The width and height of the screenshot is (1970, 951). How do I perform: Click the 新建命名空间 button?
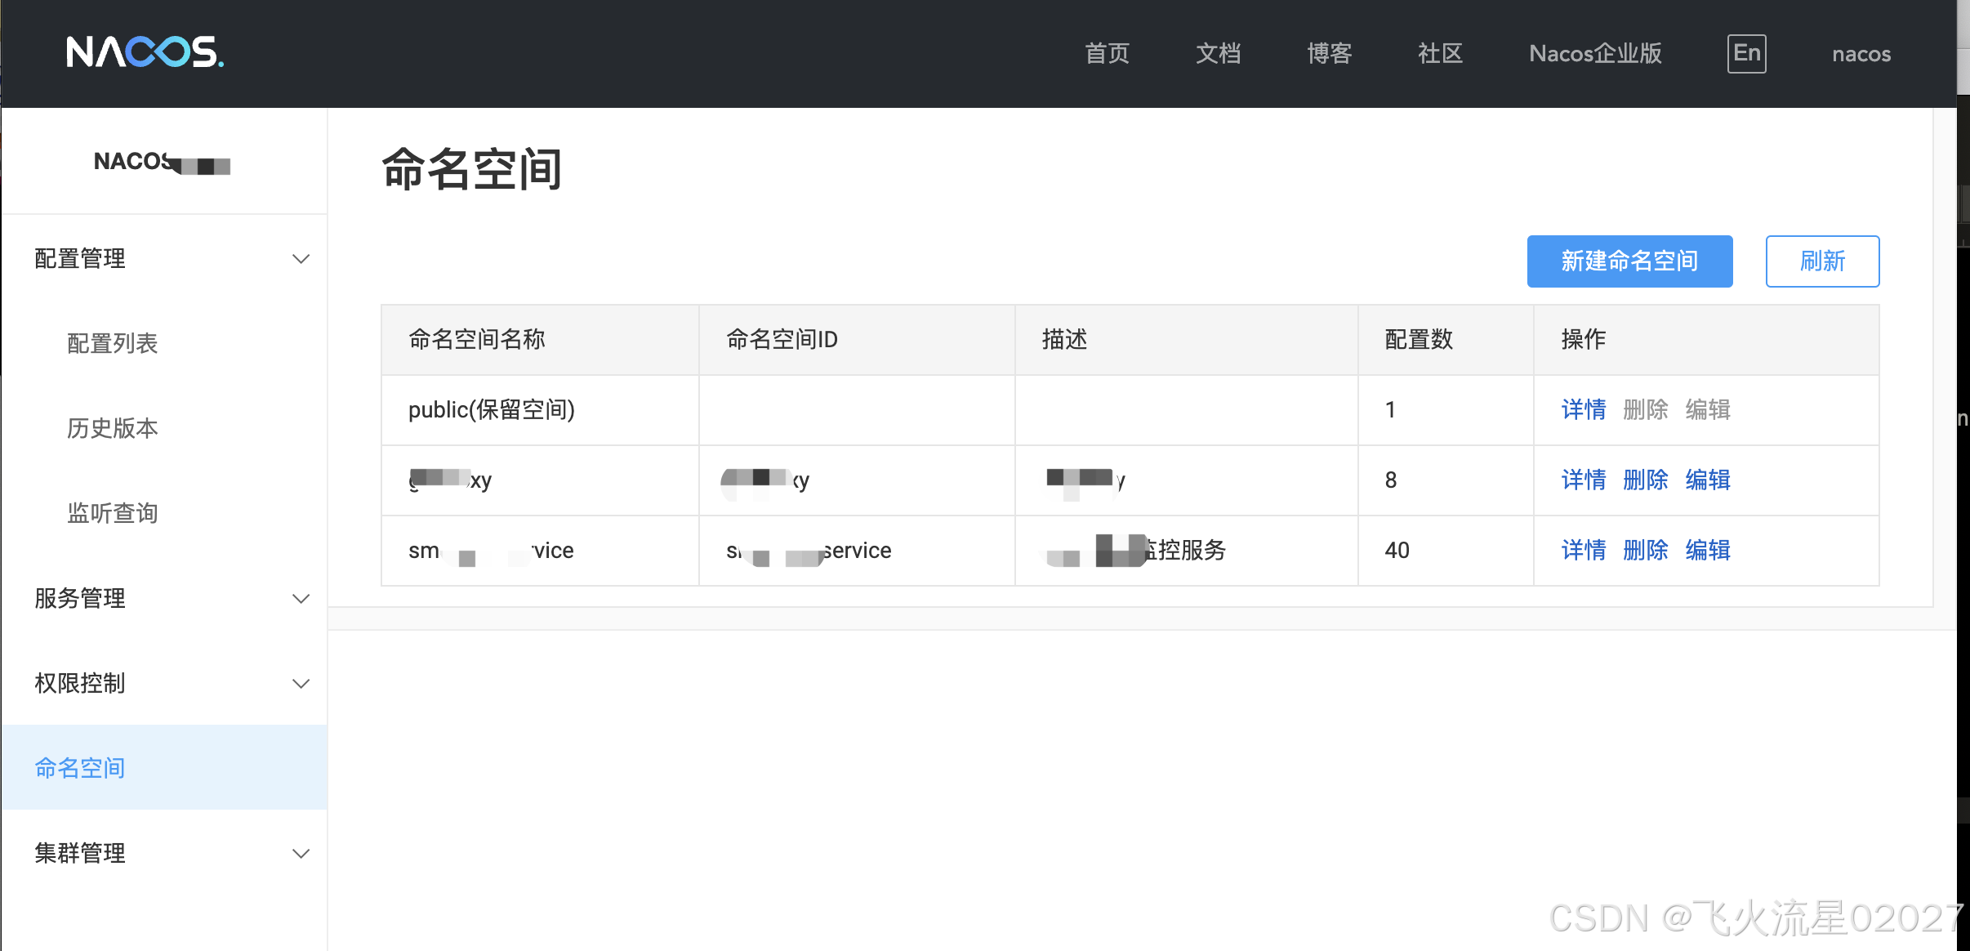click(x=1629, y=261)
